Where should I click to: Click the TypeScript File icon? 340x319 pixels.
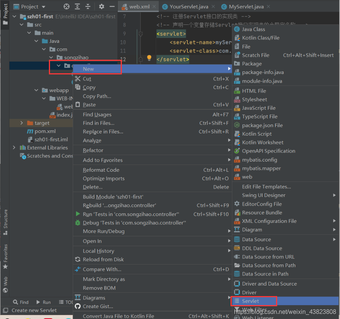pos(237,117)
